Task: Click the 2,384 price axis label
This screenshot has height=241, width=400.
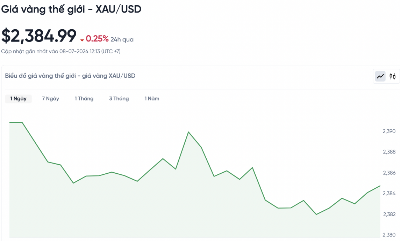Action: [389, 193]
